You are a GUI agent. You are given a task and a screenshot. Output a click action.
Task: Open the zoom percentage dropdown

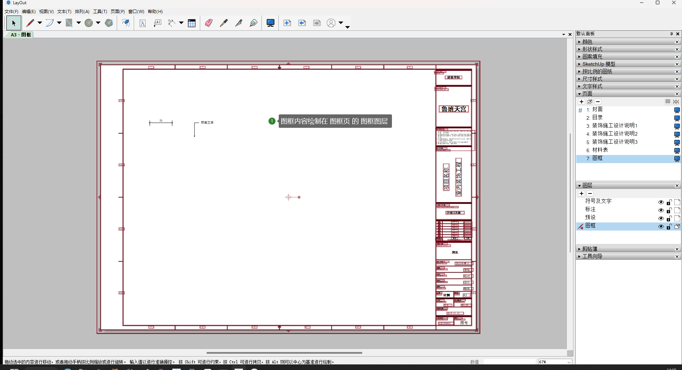569,362
